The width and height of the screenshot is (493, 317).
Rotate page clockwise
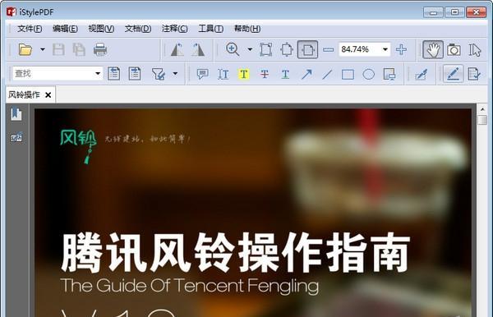198,49
